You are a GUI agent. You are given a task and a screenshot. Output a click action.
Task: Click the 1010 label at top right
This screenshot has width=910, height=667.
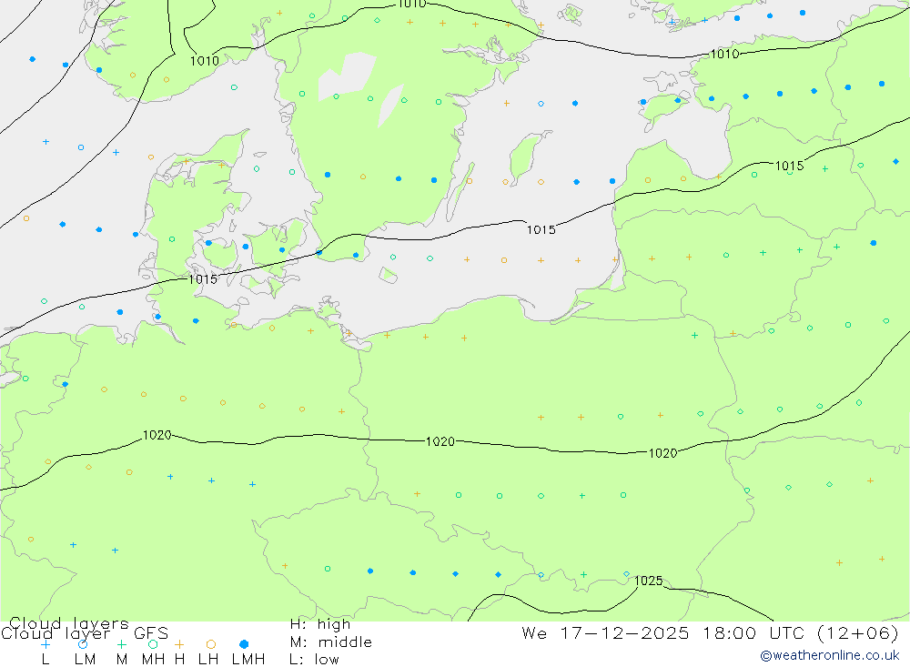coord(724,55)
